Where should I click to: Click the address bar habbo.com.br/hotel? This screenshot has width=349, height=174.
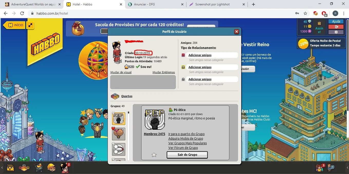pos(164,13)
